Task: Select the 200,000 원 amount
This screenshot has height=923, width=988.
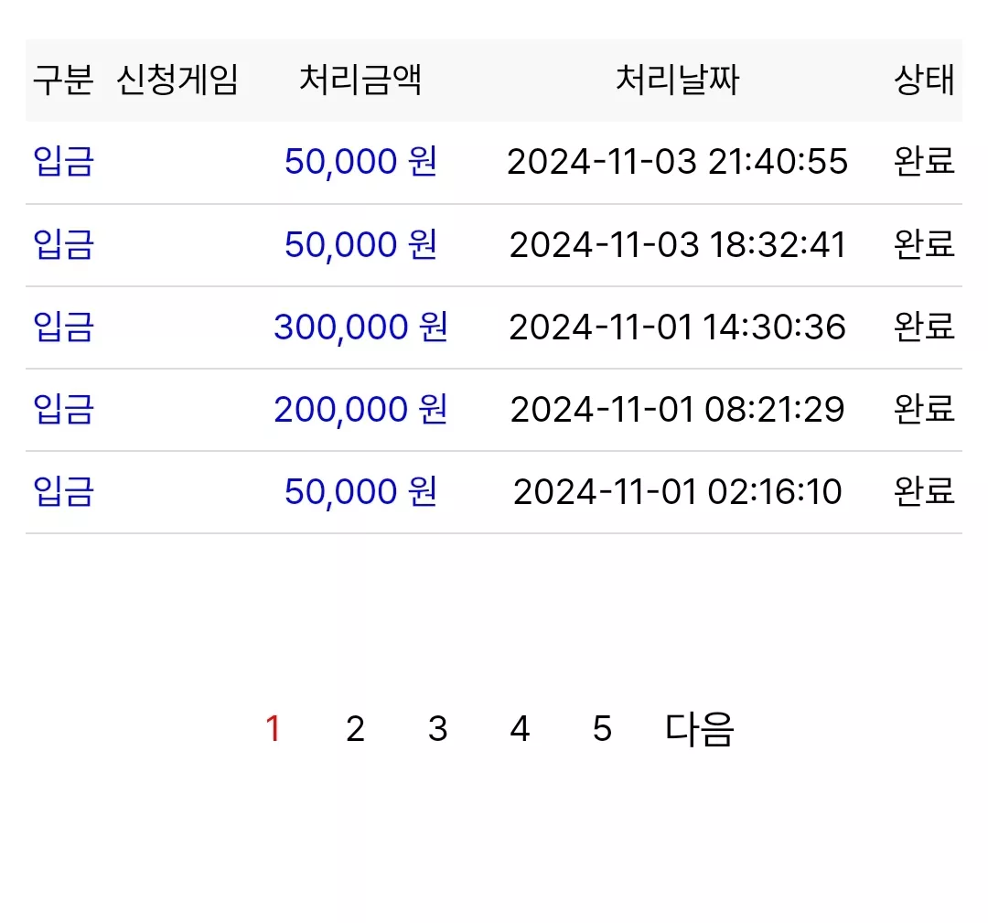Action: point(360,409)
